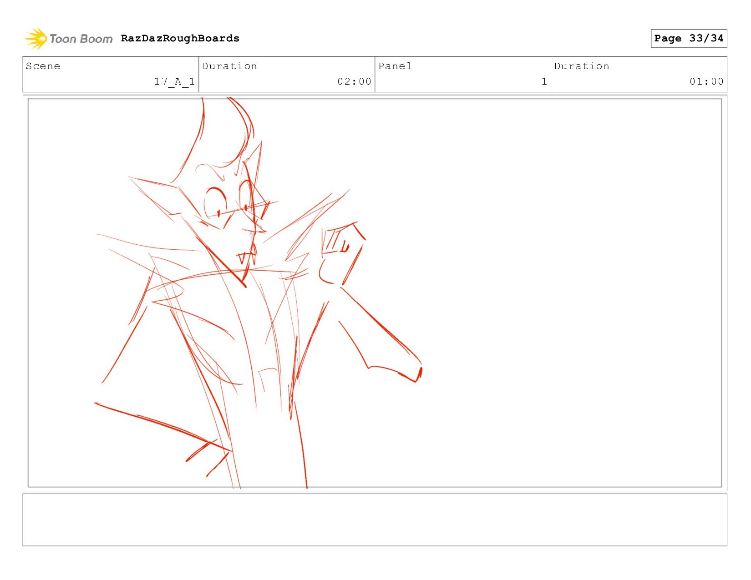Viewport: 751px width, 580px height.
Task: Select the panel number 1
Action: 544,81
